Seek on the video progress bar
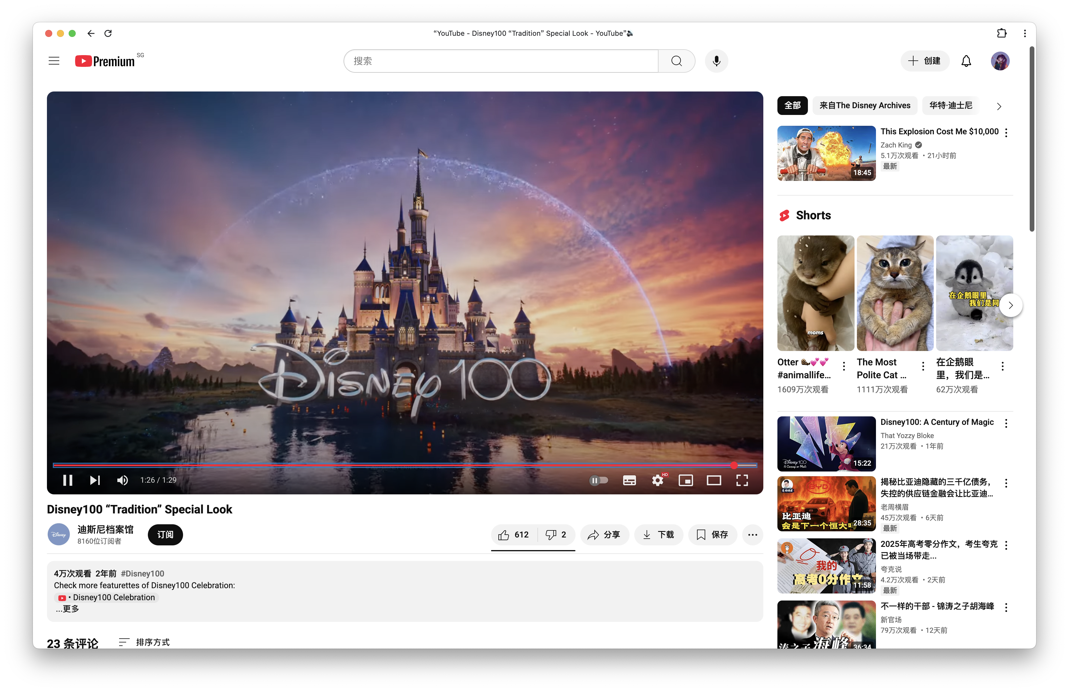Viewport: 1069px width, 692px height. [405, 465]
